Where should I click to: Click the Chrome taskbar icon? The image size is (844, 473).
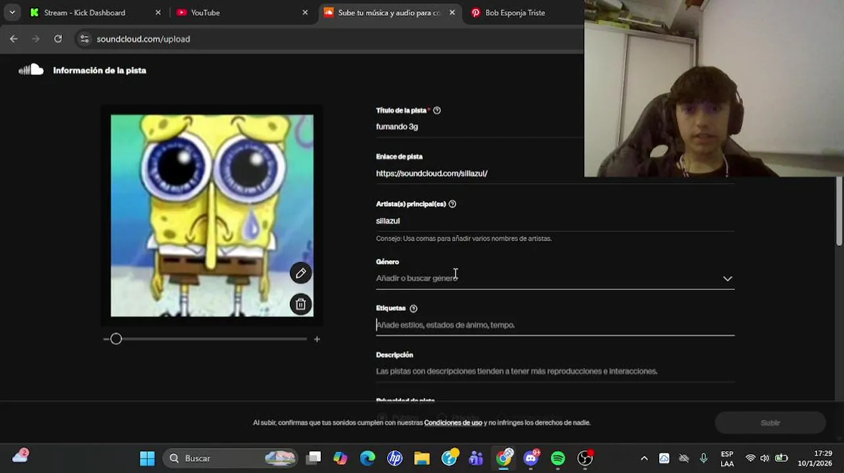click(x=504, y=458)
